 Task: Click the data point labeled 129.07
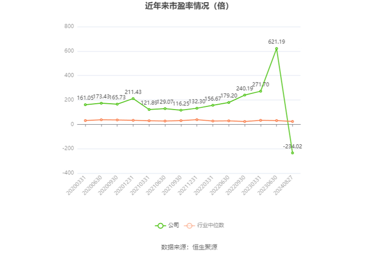pyautogui.click(x=165, y=109)
